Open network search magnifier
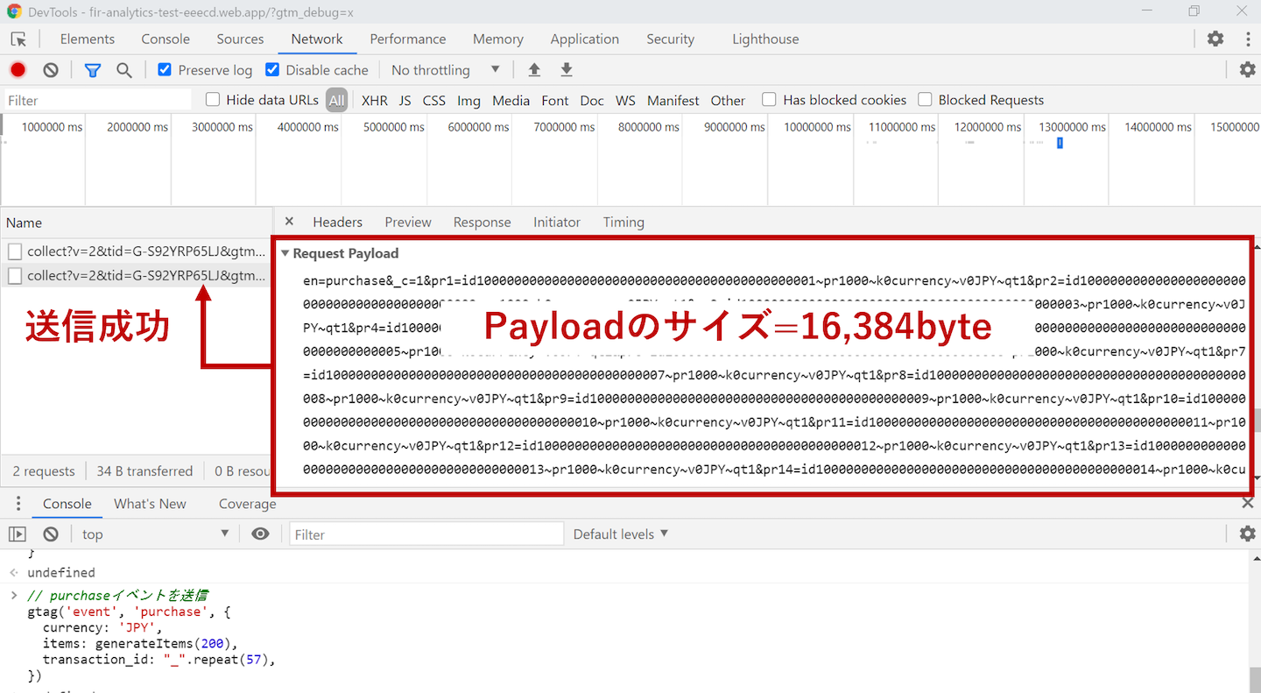The width and height of the screenshot is (1261, 693). click(124, 70)
